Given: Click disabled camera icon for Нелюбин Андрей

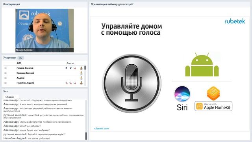Looking at the screenshot, I should (x=70, y=83).
